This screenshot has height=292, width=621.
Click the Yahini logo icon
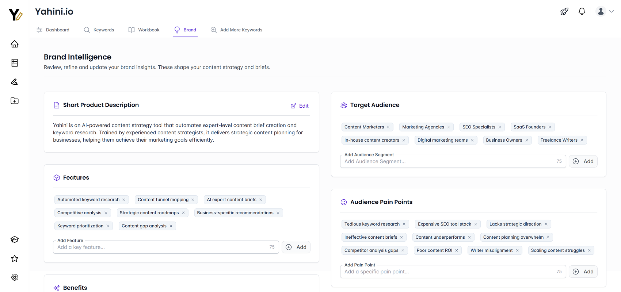tap(15, 15)
